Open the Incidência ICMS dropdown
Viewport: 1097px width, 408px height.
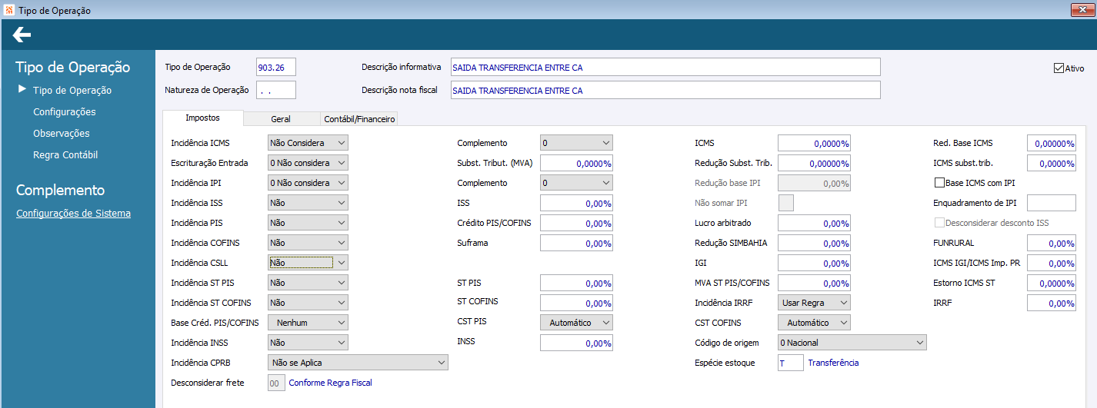point(308,143)
